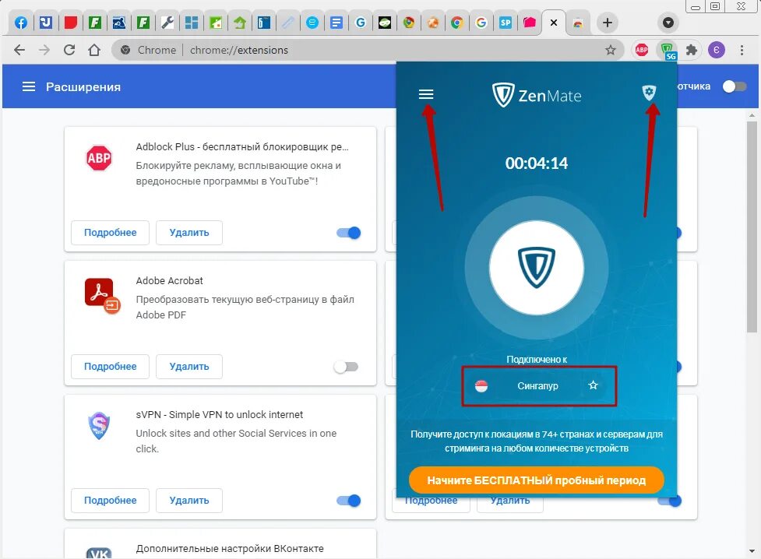
Task: Click the browser forward arrow
Action: (x=44, y=50)
